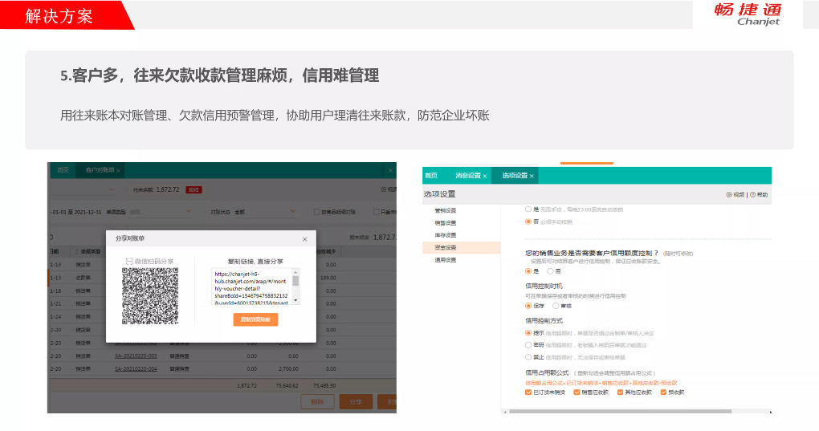Click horizontal scrollbar in options settings
The width and height of the screenshot is (819, 431).
coord(620,412)
